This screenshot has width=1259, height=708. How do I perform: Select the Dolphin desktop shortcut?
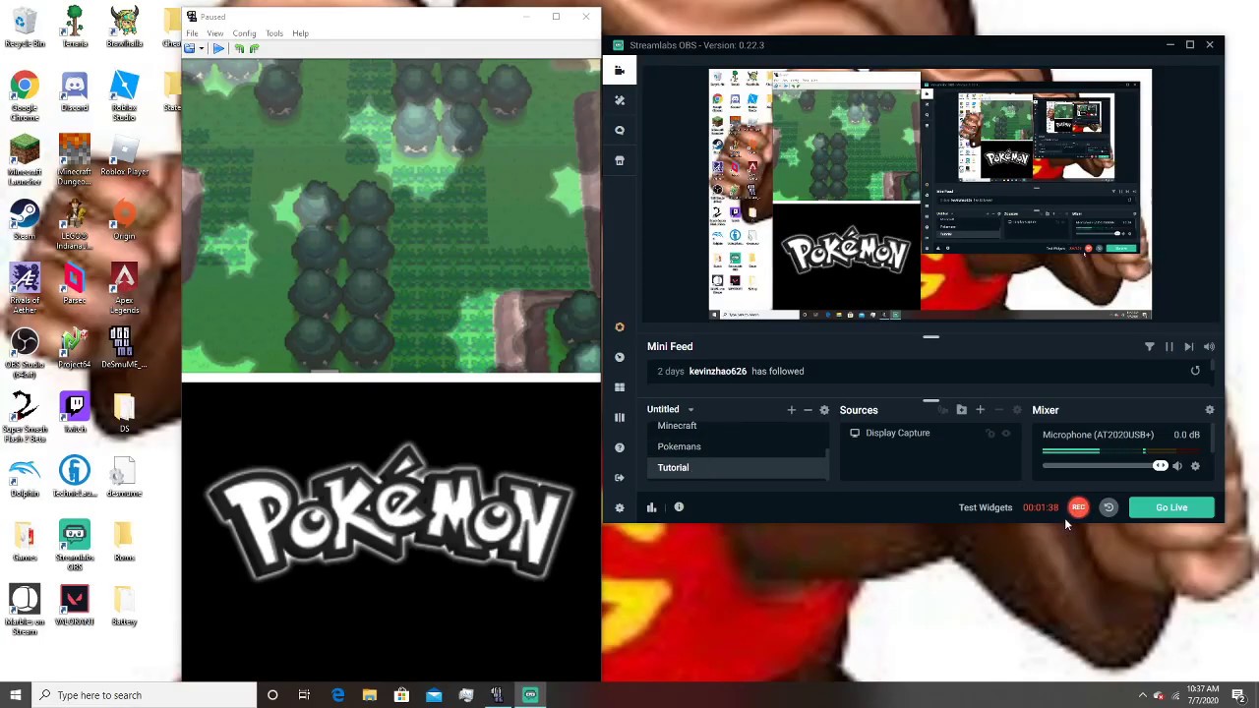pyautogui.click(x=25, y=476)
